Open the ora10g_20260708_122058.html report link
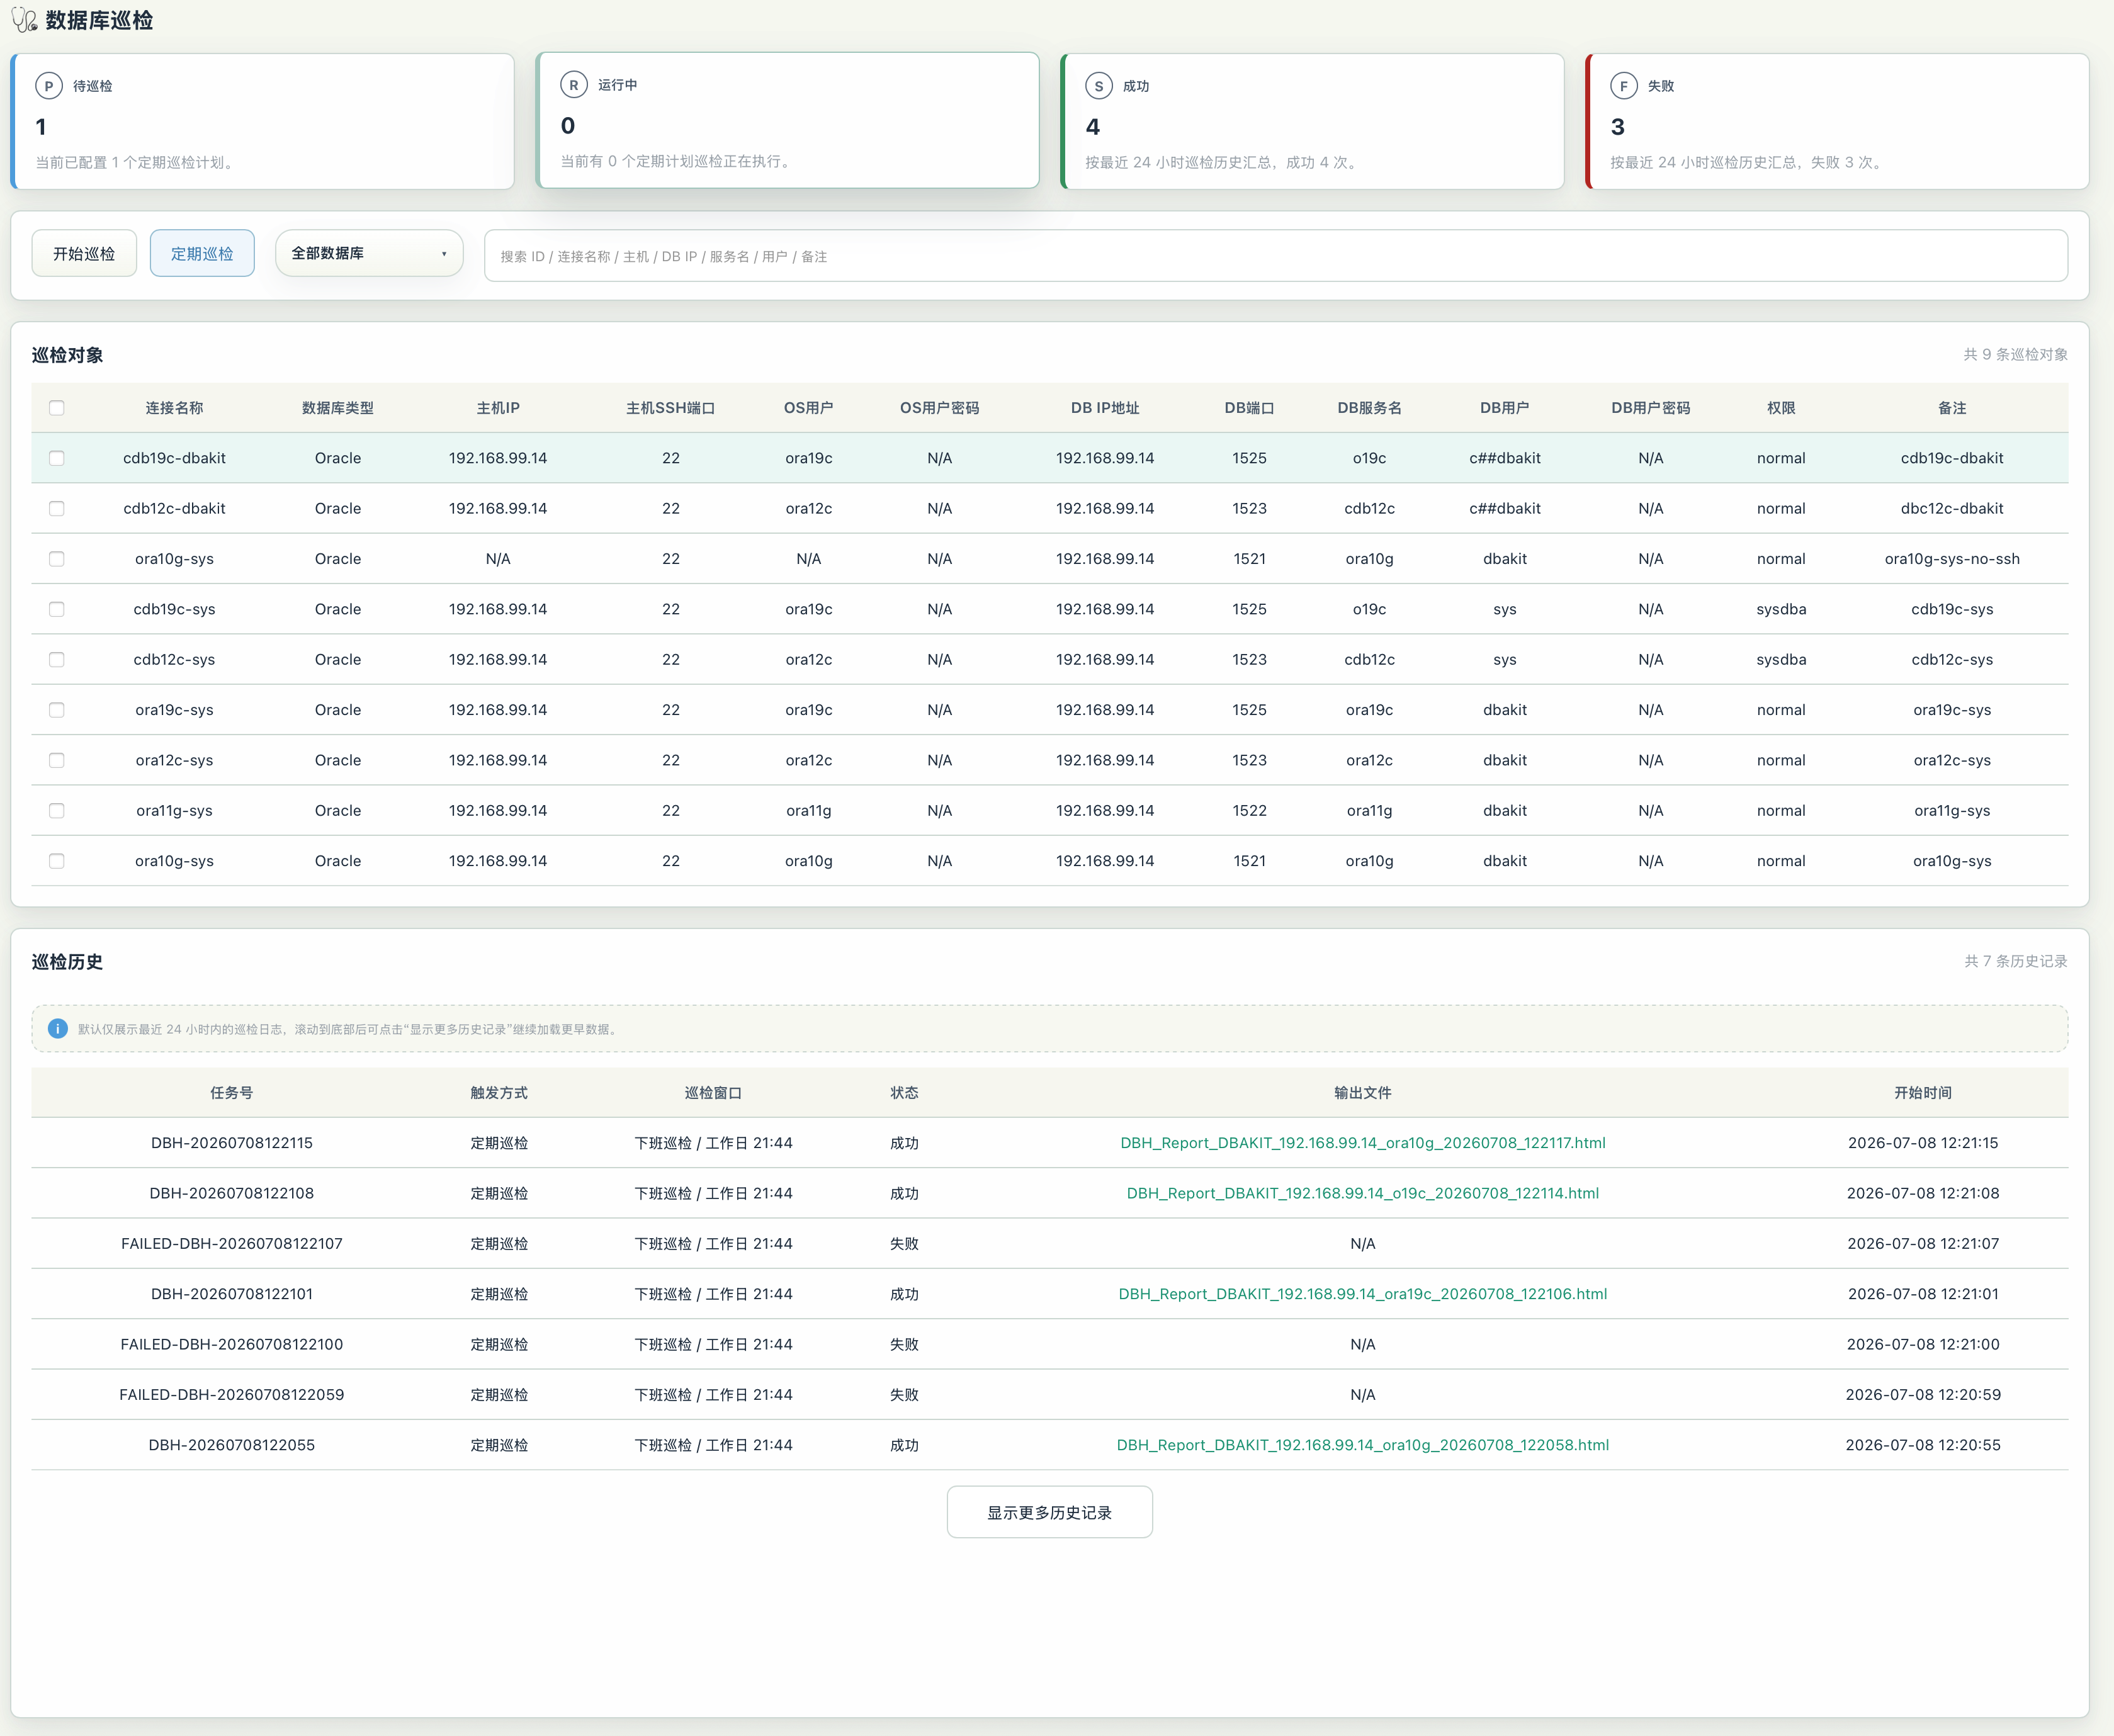The width and height of the screenshot is (2114, 1736). (x=1363, y=1445)
